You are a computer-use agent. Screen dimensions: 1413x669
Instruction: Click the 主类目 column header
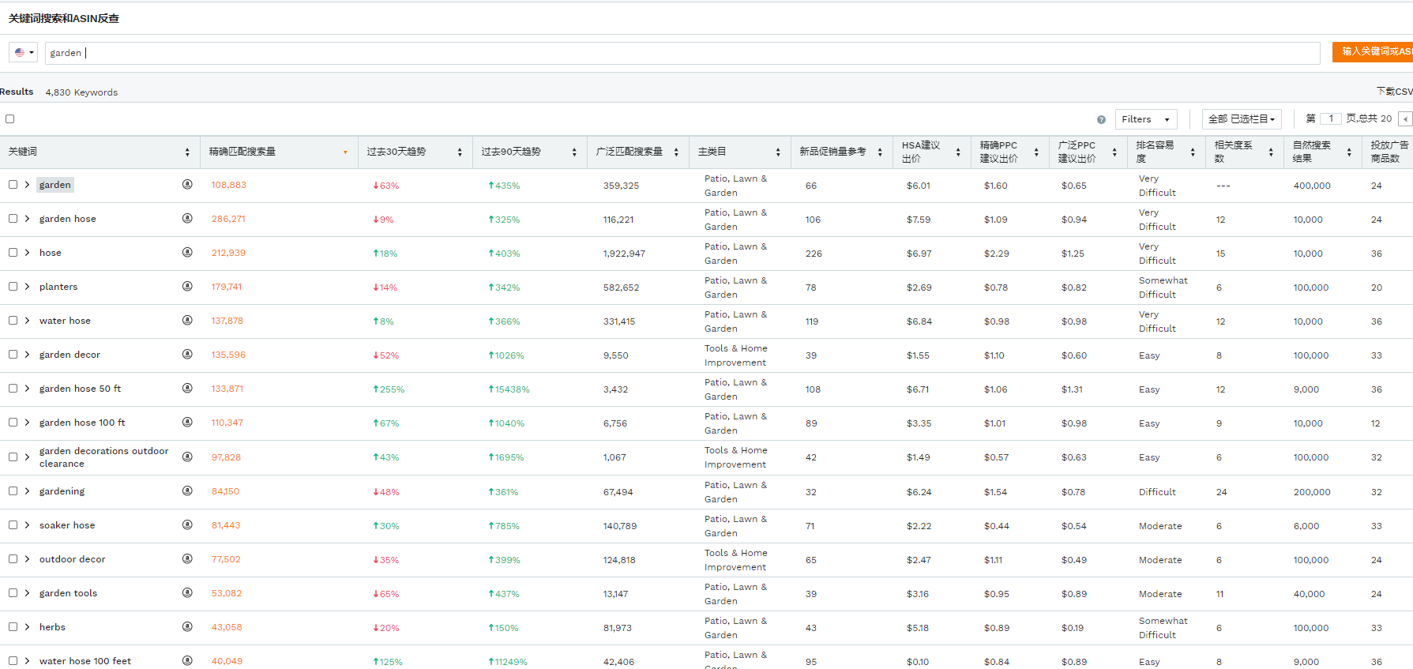tap(712, 152)
